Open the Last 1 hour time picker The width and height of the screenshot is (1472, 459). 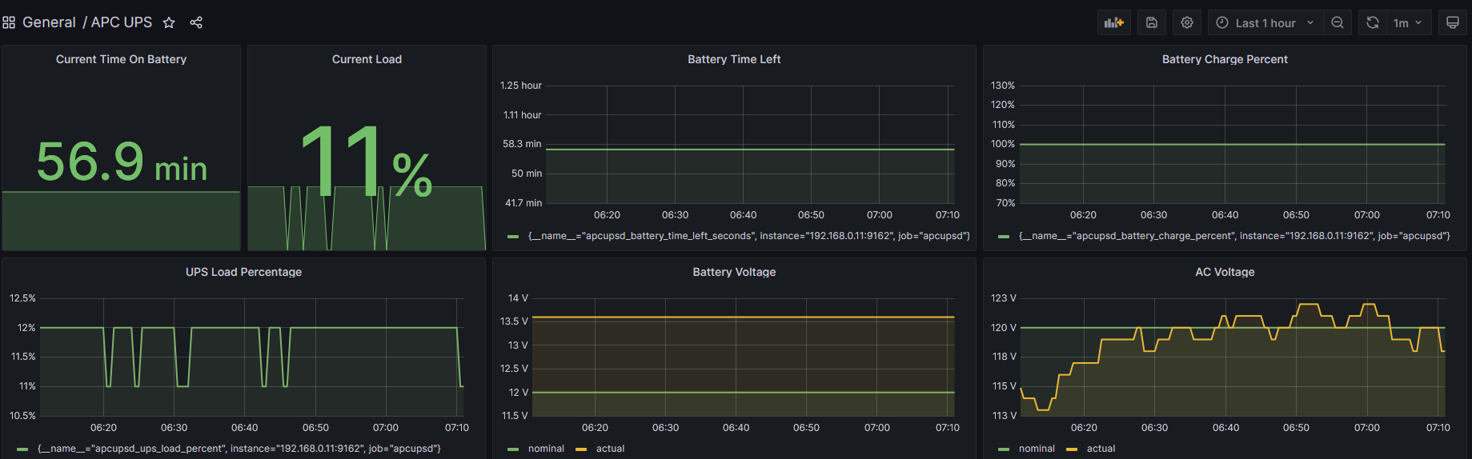pos(1265,22)
